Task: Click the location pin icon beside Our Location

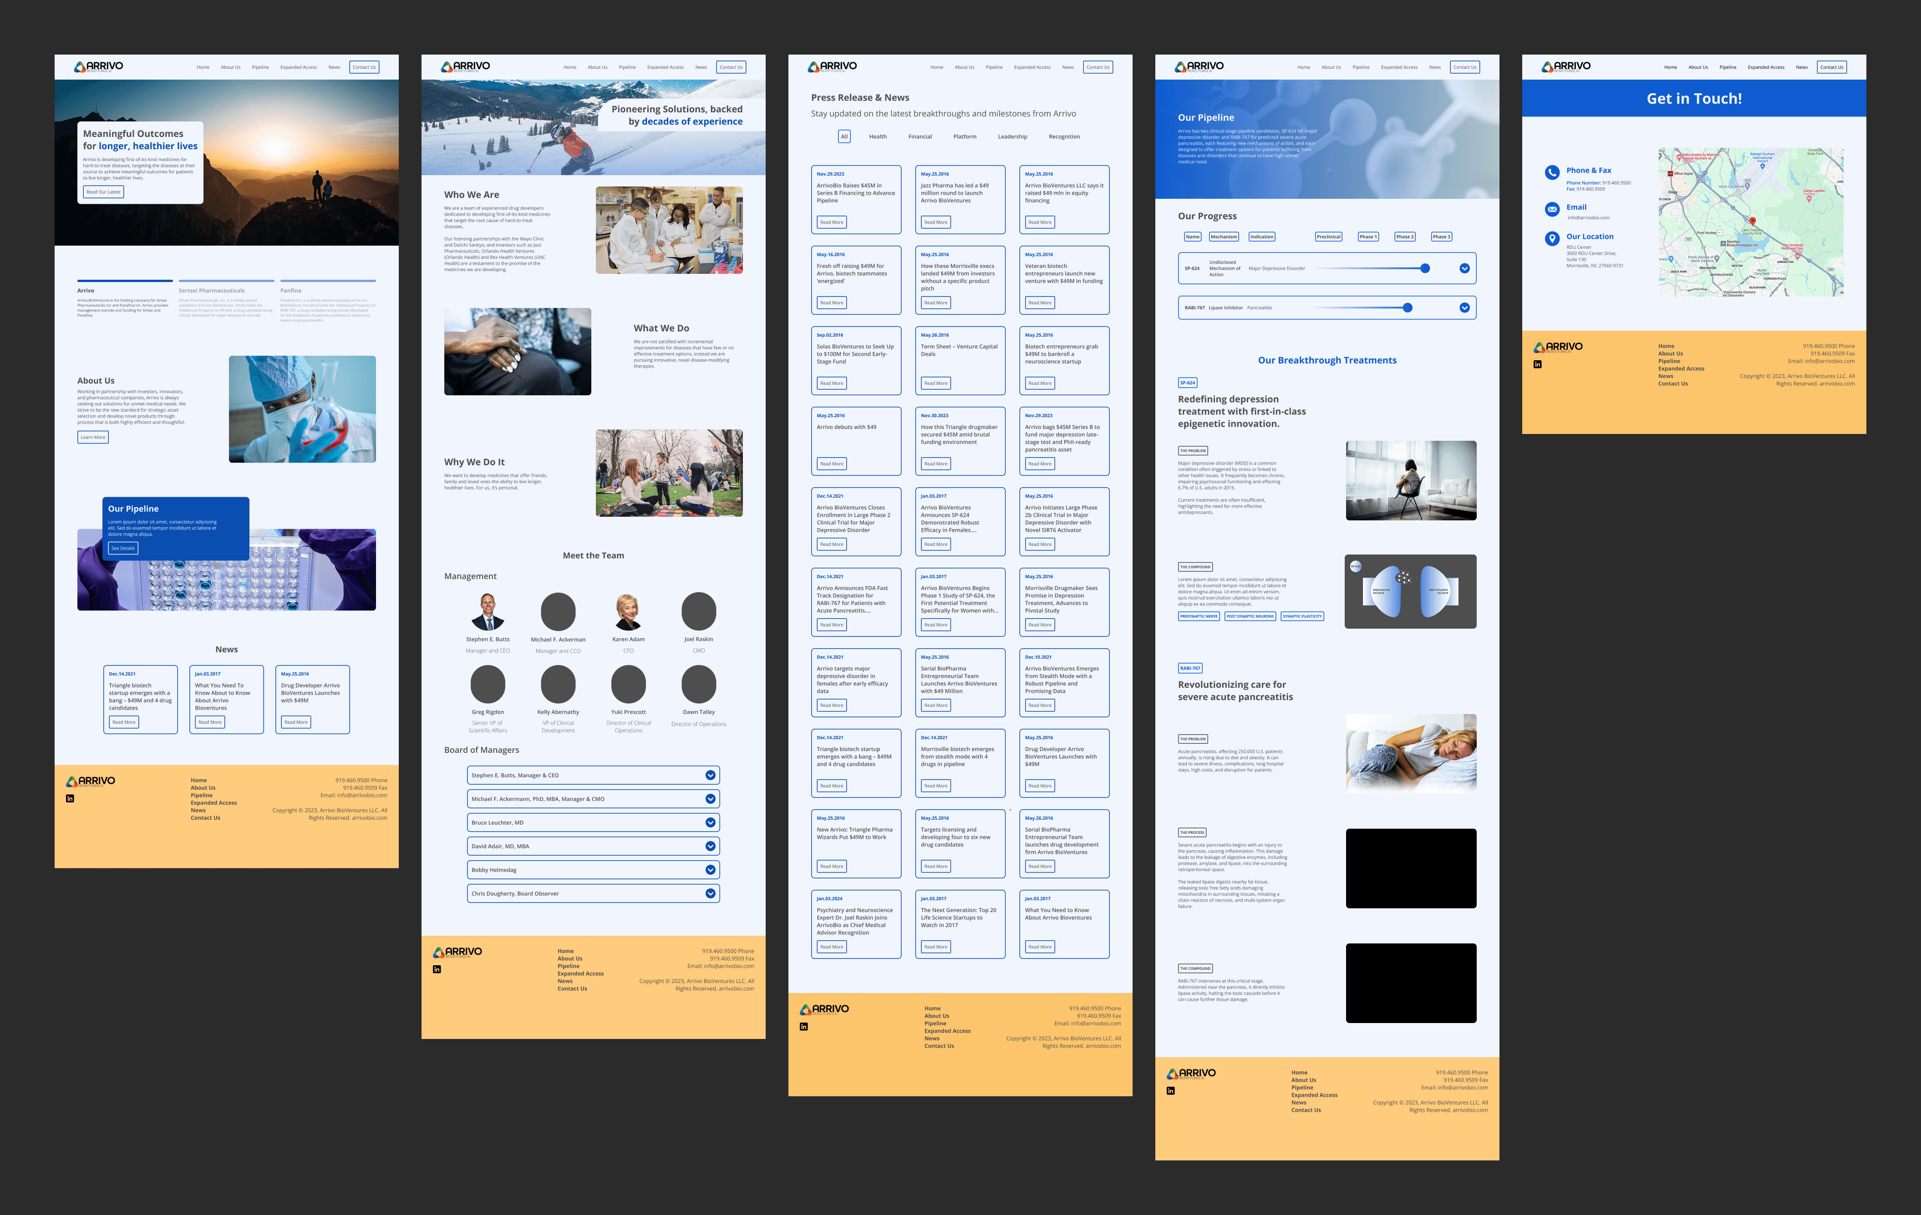Action: pos(1552,238)
